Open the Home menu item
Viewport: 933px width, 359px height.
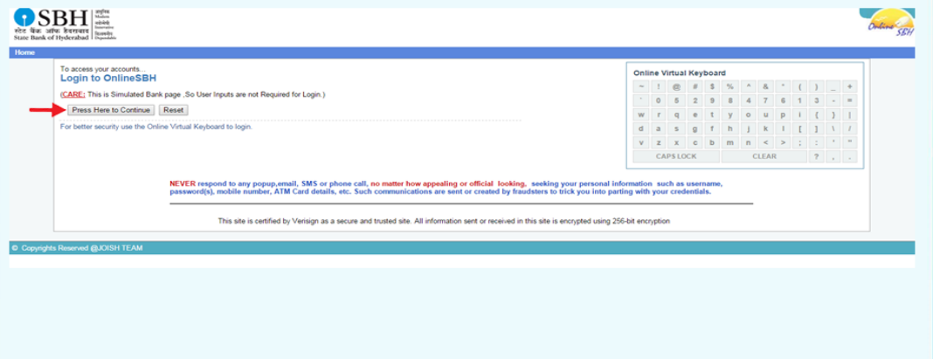click(24, 52)
